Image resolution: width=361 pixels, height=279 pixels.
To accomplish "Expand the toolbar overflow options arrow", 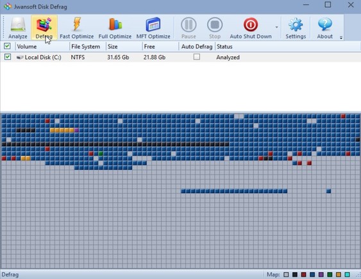I will click(x=341, y=37).
